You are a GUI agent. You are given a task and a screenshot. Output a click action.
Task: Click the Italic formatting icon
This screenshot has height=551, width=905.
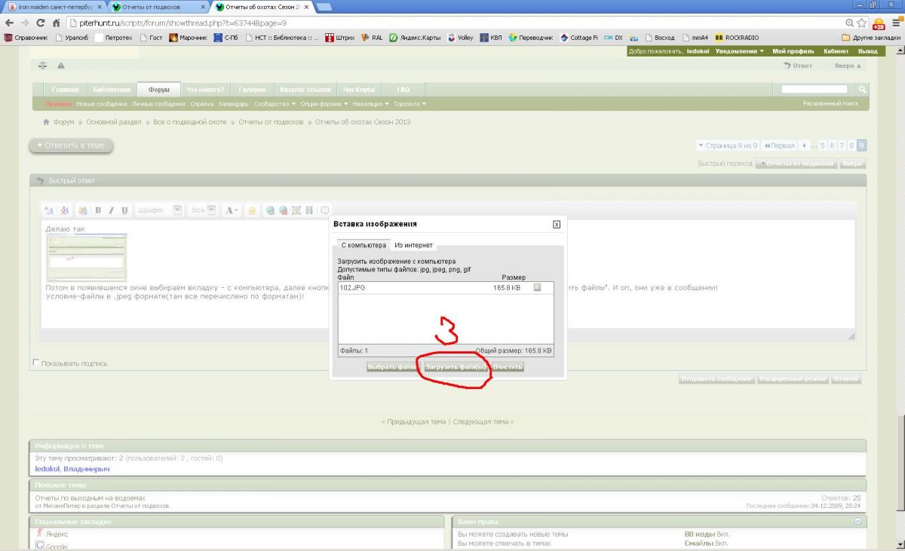(111, 210)
